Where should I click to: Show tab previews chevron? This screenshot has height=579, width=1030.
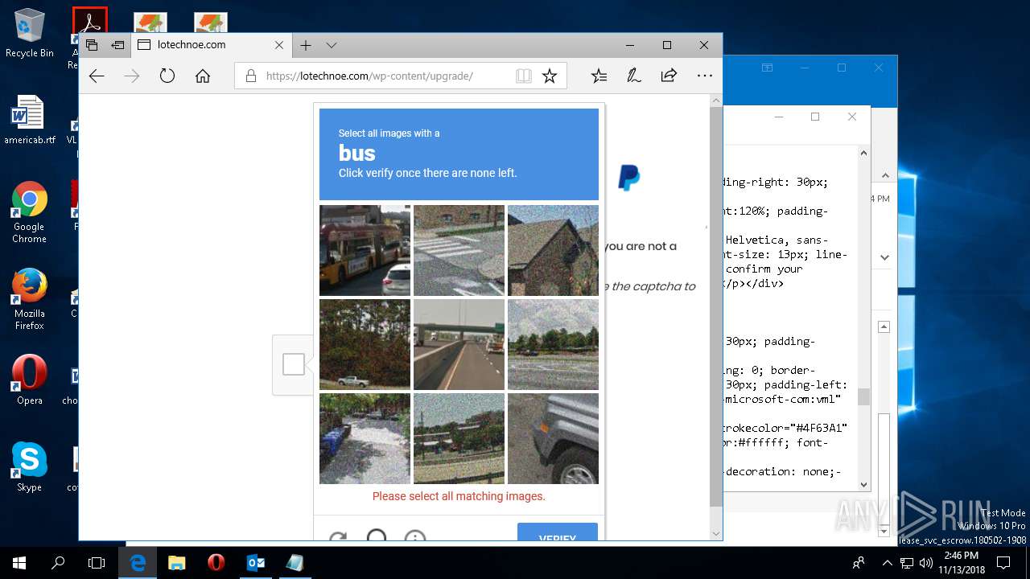[x=332, y=45]
